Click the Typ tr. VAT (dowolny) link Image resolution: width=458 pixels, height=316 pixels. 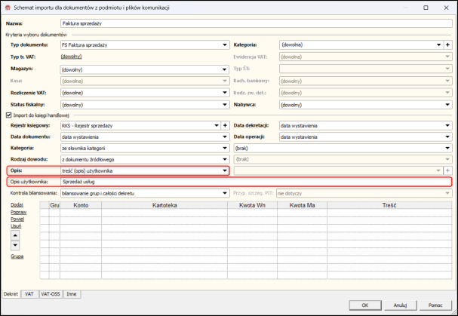(x=71, y=57)
